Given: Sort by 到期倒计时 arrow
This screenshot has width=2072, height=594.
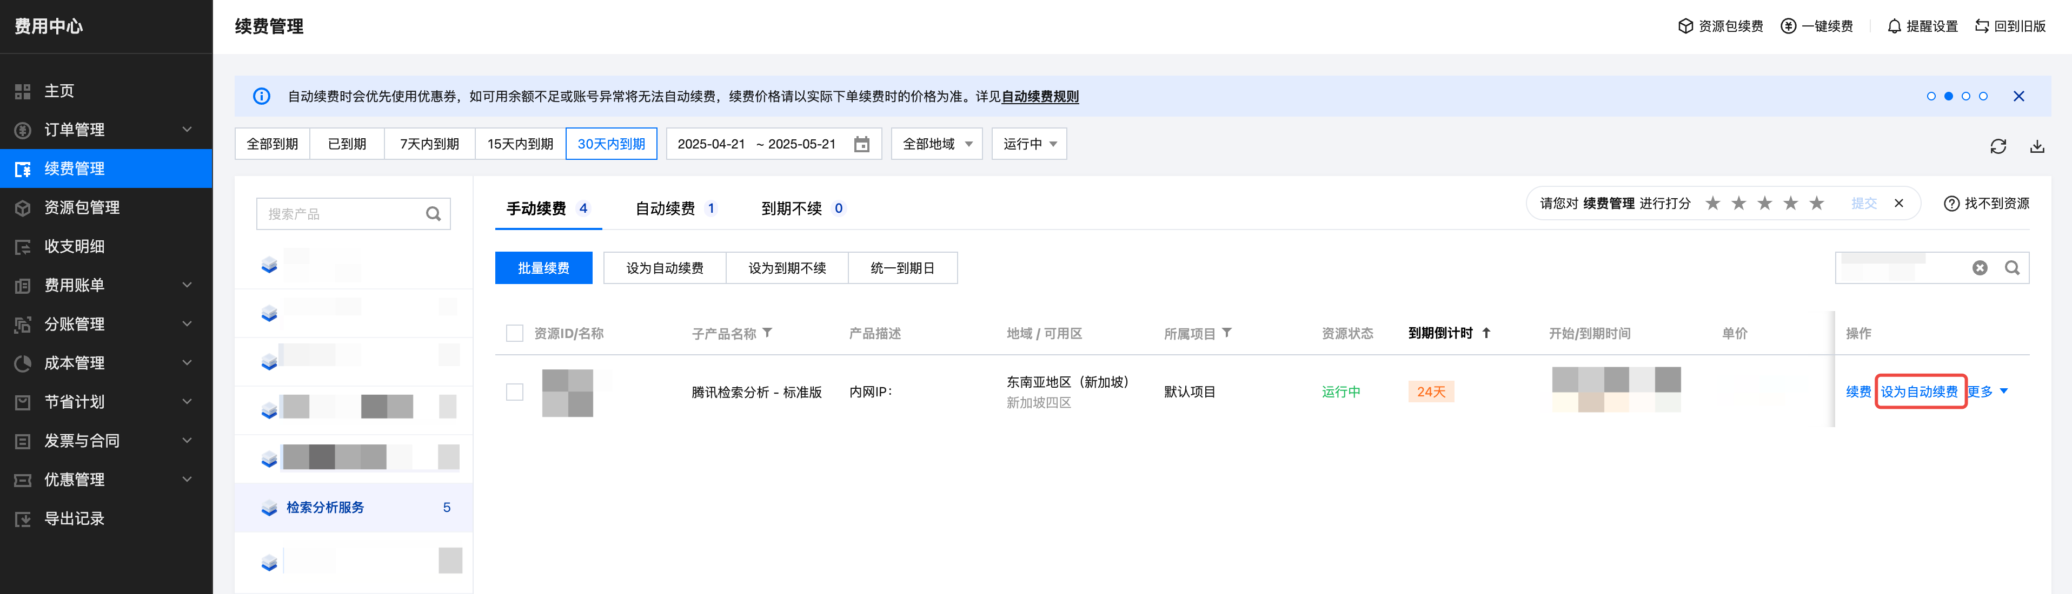Looking at the screenshot, I should (x=1486, y=333).
